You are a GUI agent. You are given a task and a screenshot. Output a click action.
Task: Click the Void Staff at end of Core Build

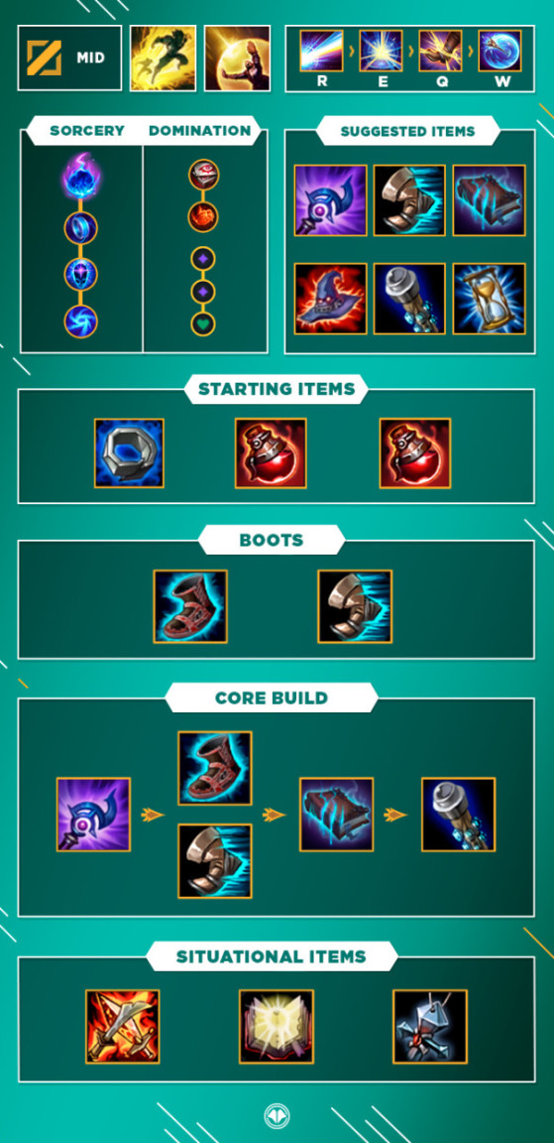pyautogui.click(x=459, y=815)
